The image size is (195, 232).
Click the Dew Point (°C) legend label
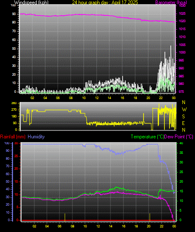[179, 137]
